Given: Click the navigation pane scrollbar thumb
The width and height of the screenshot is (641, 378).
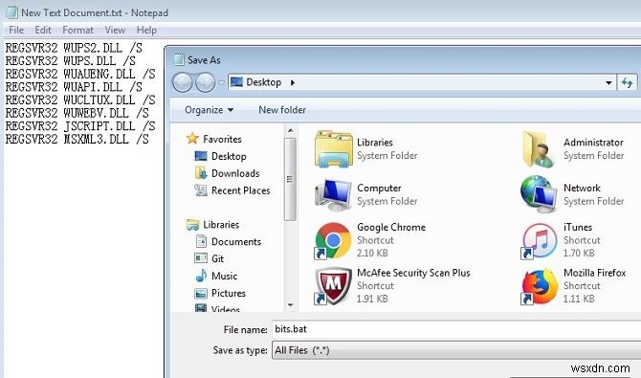Looking at the screenshot, I should click(x=290, y=179).
